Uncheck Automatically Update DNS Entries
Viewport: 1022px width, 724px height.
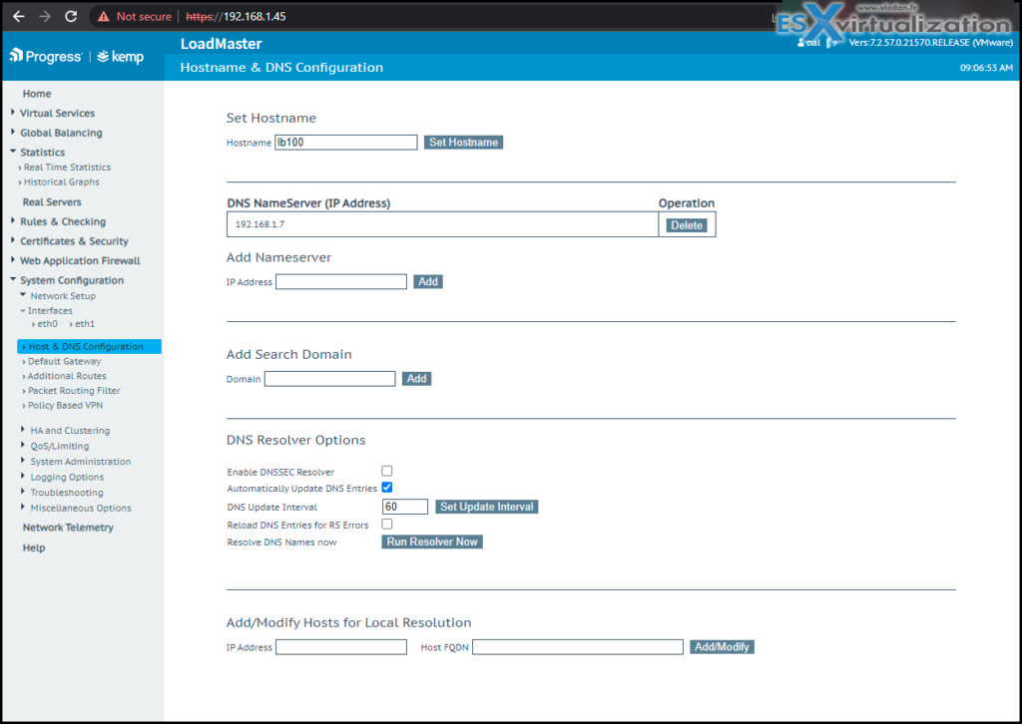pos(387,488)
